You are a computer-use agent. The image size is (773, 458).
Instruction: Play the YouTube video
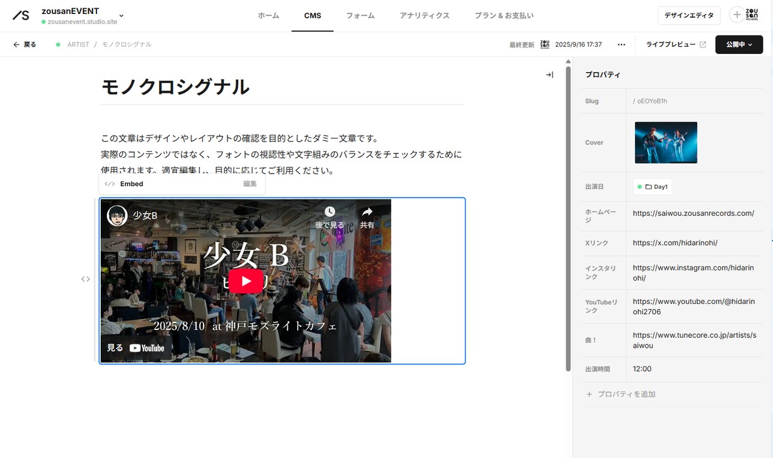(x=246, y=281)
